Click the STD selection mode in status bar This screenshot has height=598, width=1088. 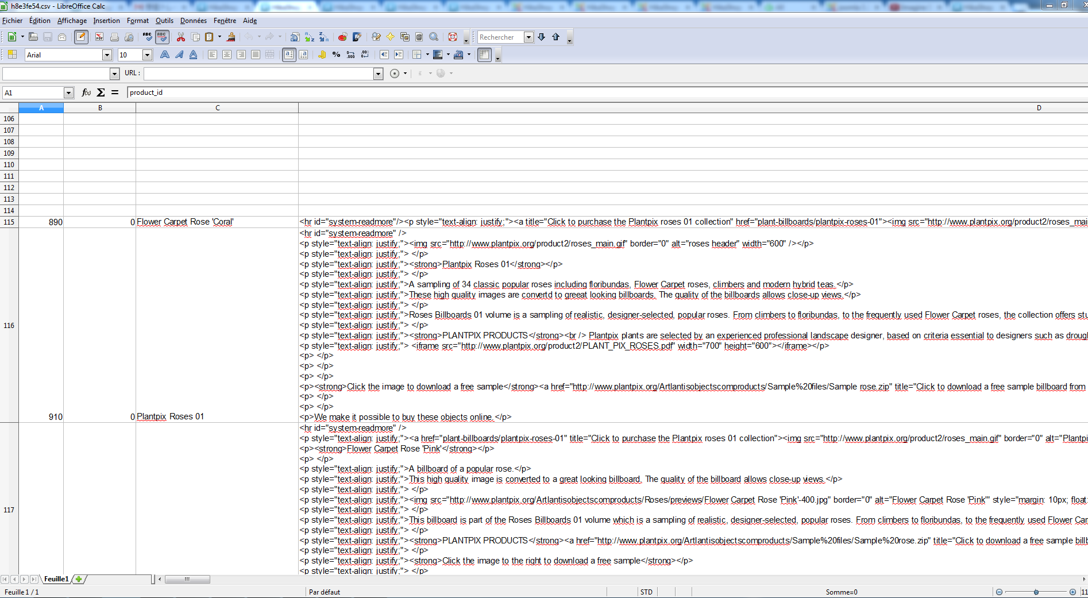tap(646, 592)
